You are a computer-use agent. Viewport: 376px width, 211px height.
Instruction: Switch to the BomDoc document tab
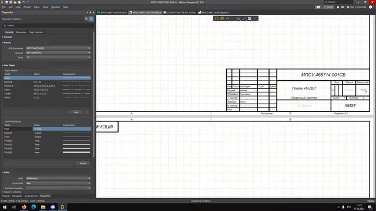[x=213, y=12]
